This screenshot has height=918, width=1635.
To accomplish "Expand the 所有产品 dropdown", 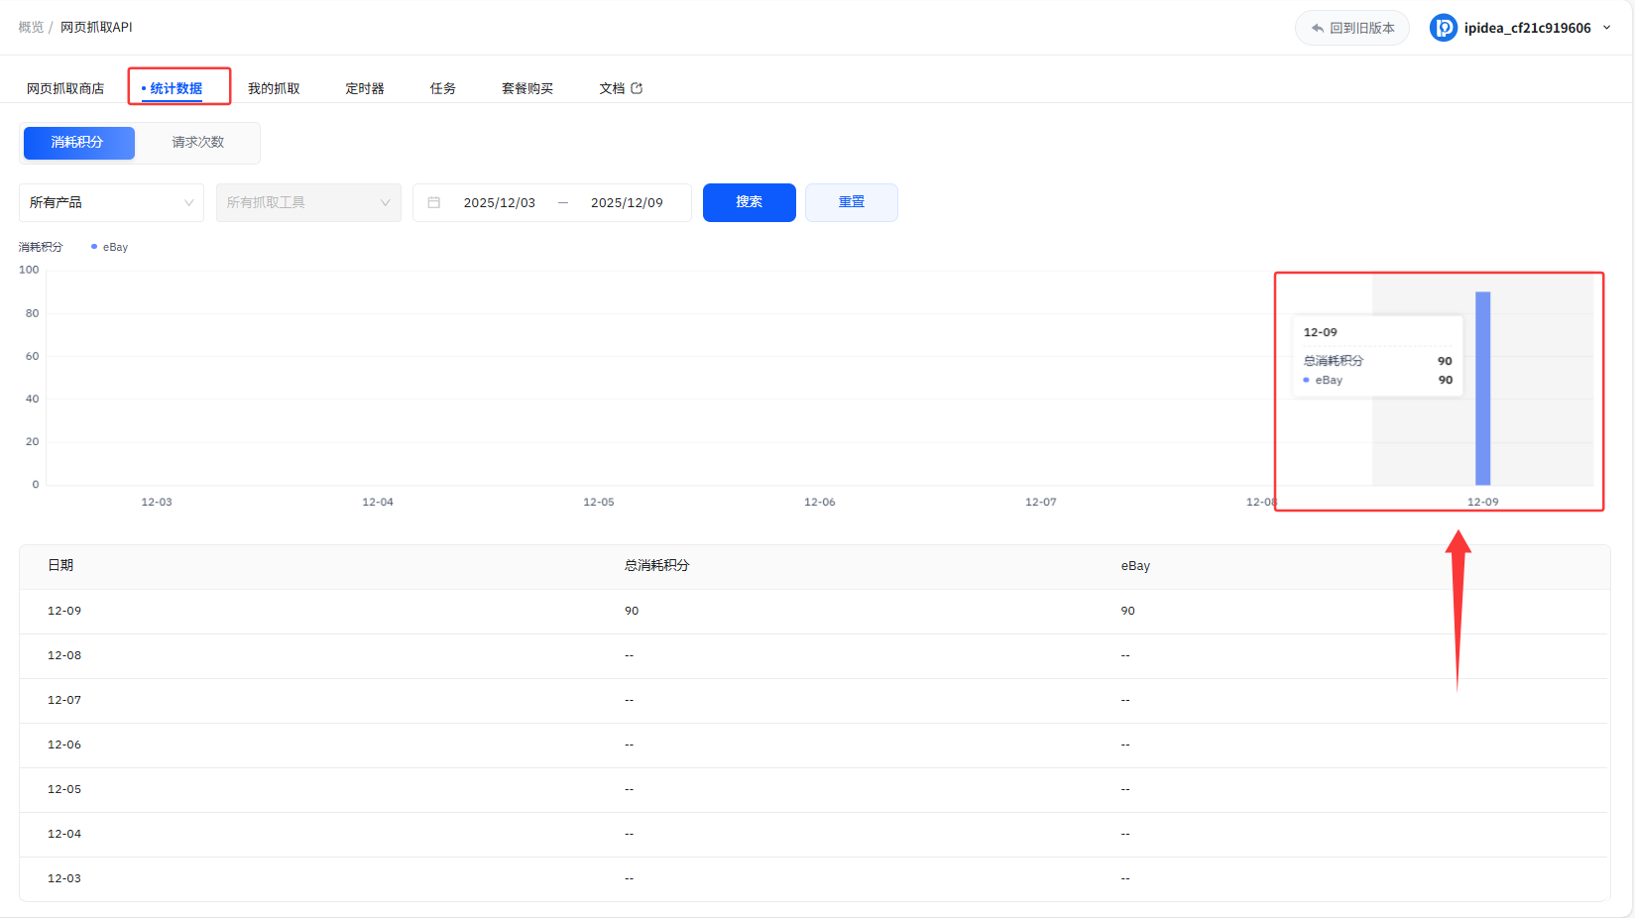I will [111, 202].
